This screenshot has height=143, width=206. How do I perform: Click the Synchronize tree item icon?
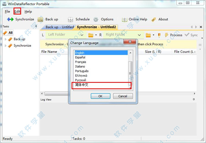[10, 46]
